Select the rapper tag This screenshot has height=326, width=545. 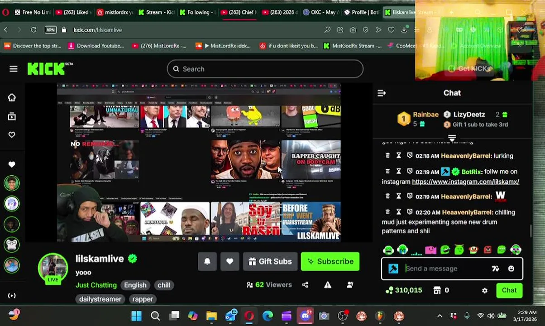coord(143,299)
